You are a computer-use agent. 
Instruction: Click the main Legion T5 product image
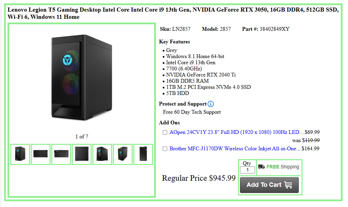(x=82, y=78)
